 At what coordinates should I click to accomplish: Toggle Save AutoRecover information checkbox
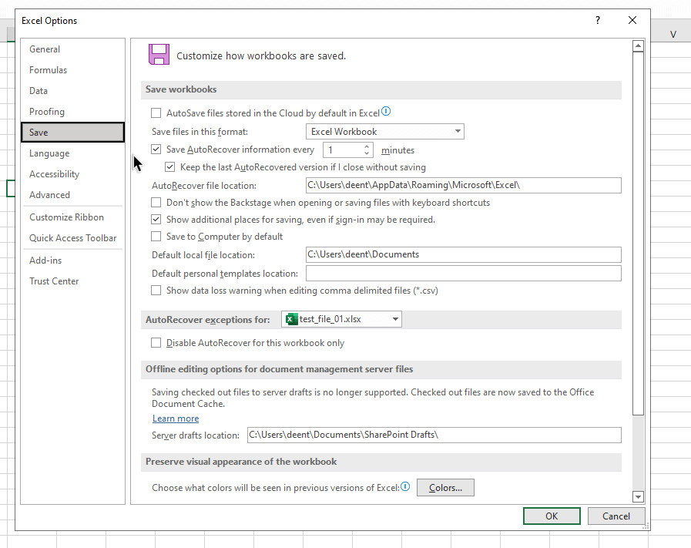click(156, 150)
